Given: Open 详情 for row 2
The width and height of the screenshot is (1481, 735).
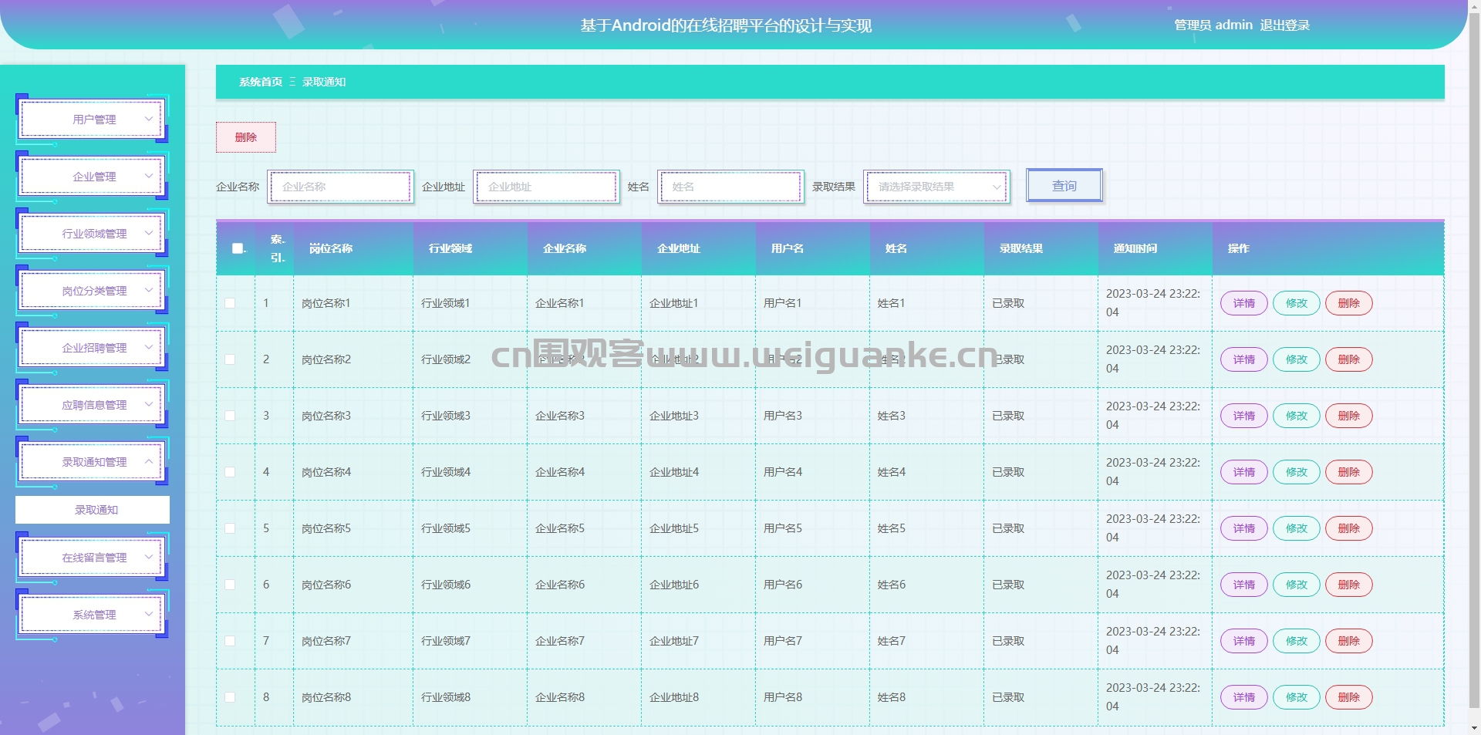Looking at the screenshot, I should point(1243,359).
